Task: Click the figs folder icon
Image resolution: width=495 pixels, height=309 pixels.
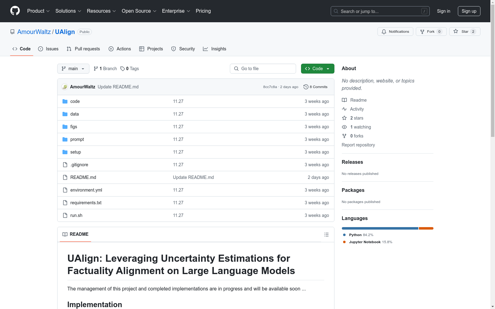Action: point(65,127)
